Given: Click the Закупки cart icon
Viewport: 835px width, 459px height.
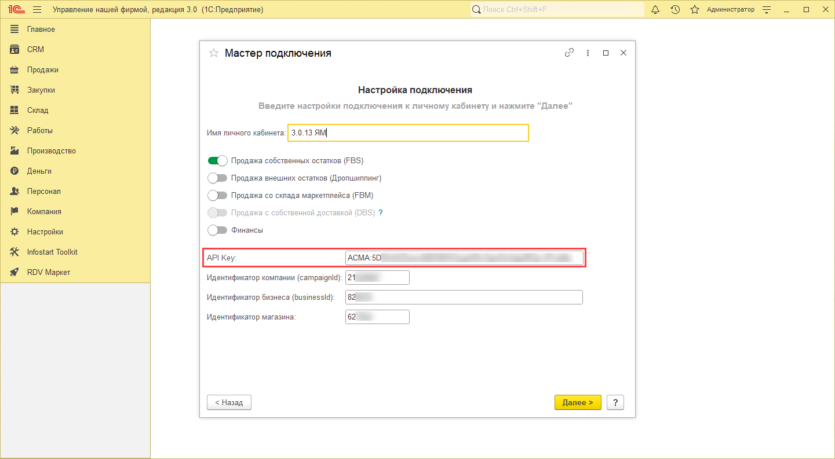Looking at the screenshot, I should pyautogui.click(x=14, y=90).
